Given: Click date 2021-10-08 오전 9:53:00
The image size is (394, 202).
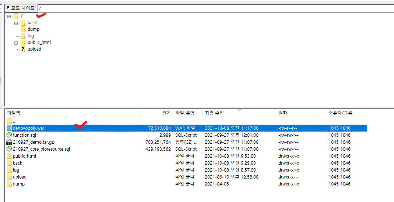Looking at the screenshot, I should tap(230, 156).
